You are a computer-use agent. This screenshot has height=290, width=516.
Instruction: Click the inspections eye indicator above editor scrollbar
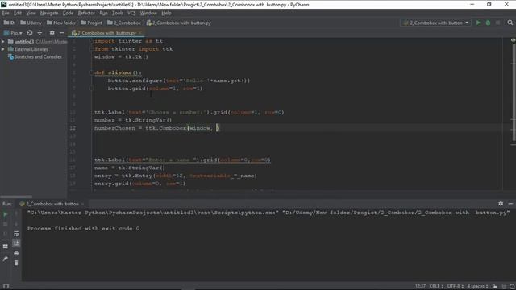513,40
